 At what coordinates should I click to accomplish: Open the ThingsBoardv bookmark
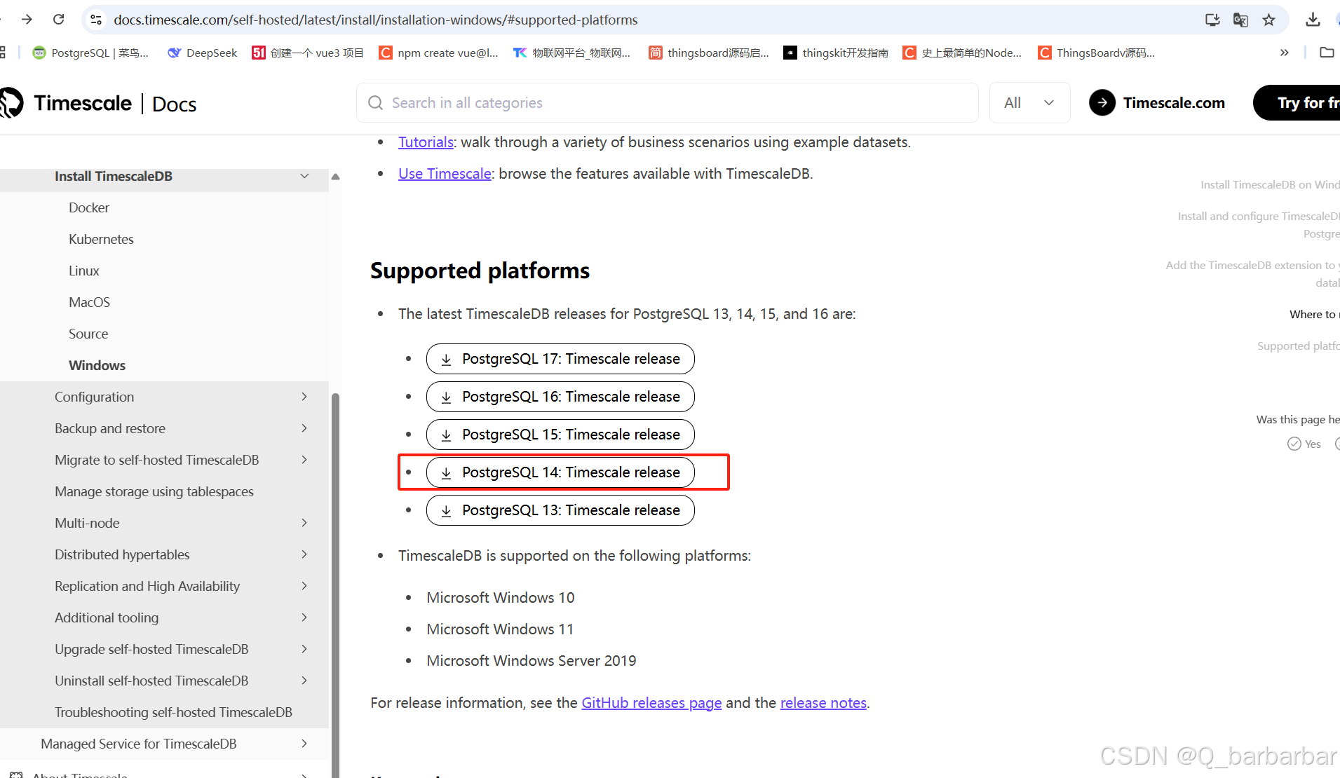point(1097,53)
